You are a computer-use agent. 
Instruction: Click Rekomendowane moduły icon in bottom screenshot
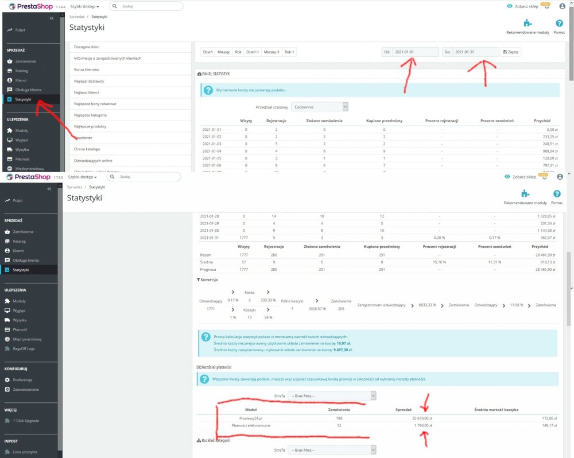click(x=525, y=193)
